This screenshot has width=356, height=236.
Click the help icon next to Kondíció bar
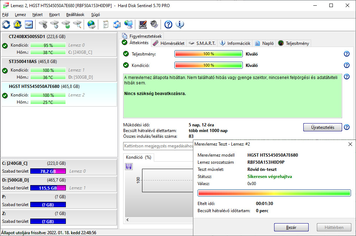[346, 65]
